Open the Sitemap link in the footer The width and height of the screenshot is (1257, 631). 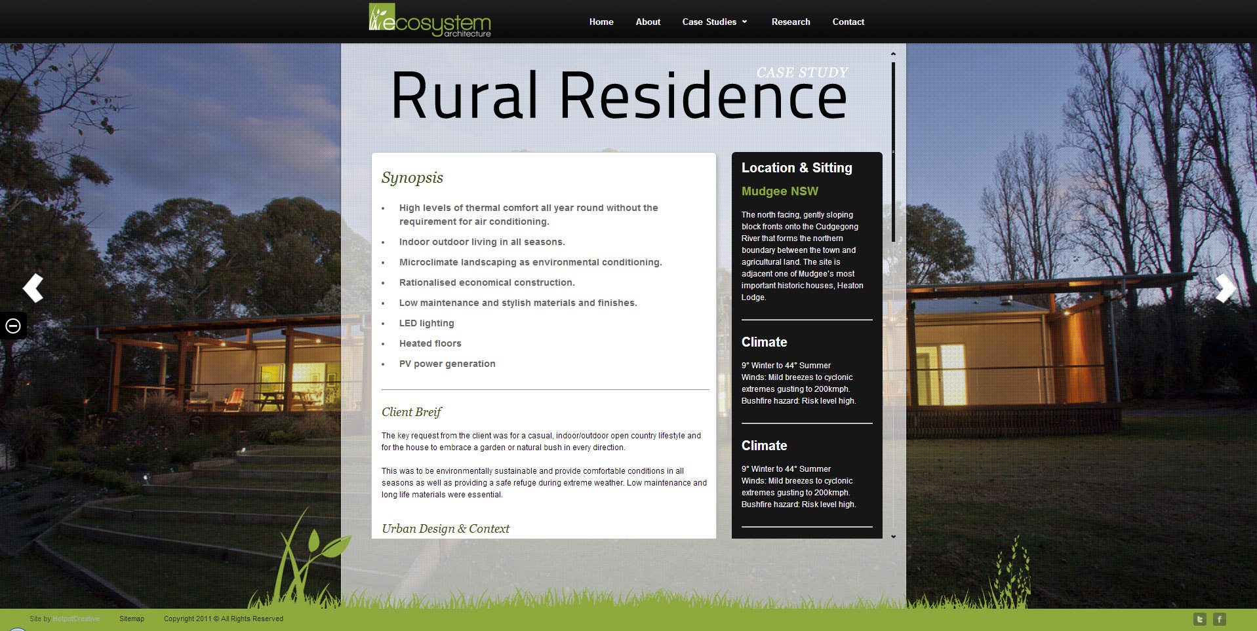point(131,619)
